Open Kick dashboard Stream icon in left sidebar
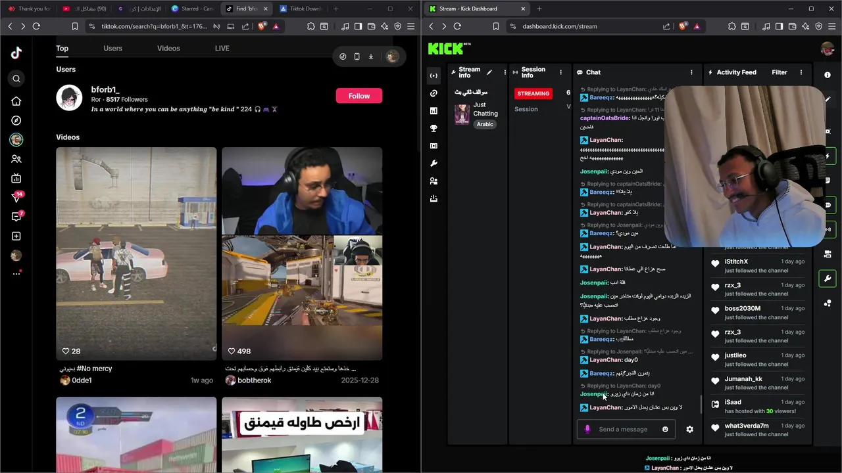This screenshot has height=473, width=842. coord(433,76)
